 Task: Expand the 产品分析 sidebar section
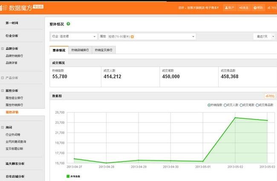[x=3, y=78]
